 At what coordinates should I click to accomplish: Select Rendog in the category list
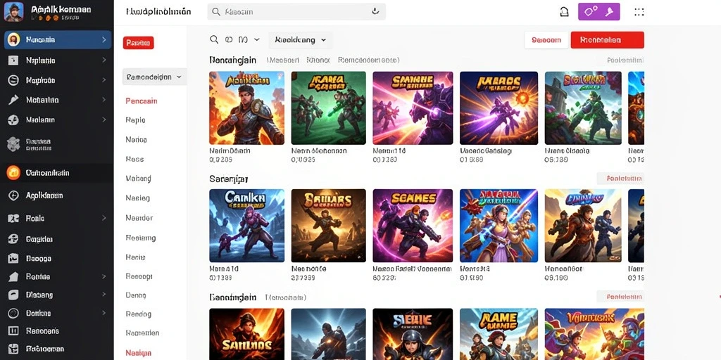139,314
